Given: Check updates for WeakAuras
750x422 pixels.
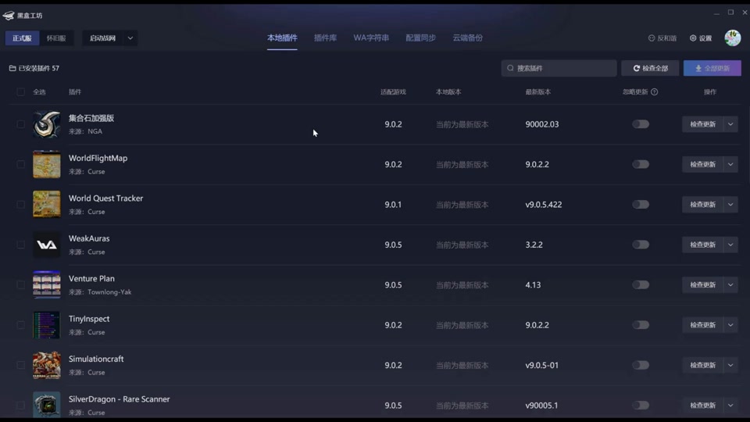Looking at the screenshot, I should [702, 245].
